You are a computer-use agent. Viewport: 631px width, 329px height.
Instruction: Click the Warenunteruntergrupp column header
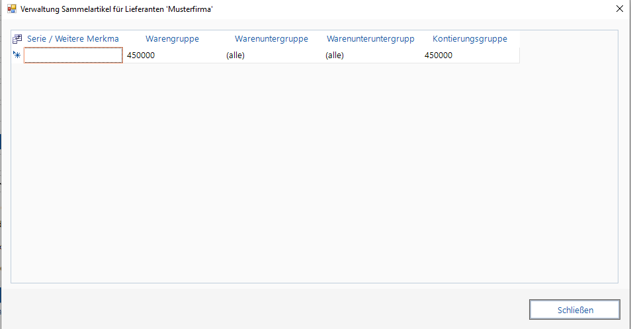point(370,39)
